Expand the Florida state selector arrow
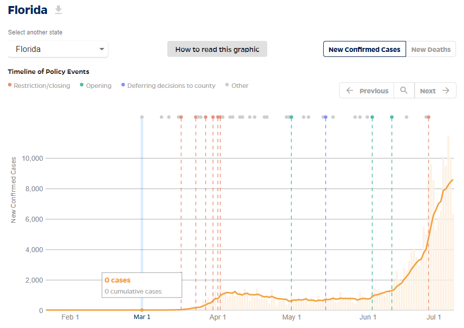Viewport: 464px width, 328px height. click(x=102, y=49)
